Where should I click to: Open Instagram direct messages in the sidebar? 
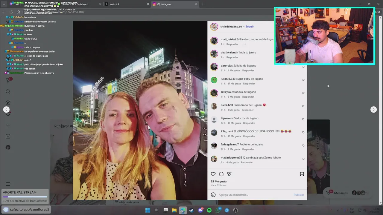point(8,80)
